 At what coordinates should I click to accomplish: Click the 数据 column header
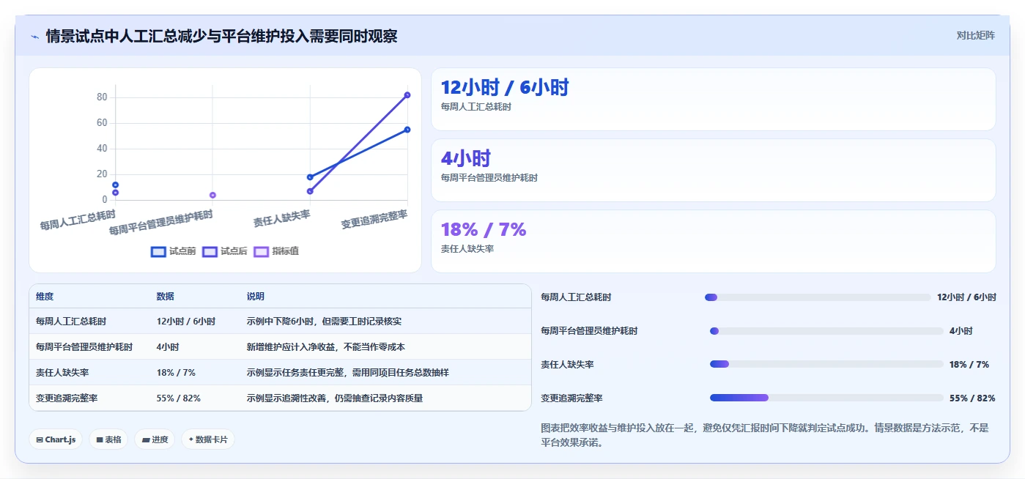tap(166, 297)
